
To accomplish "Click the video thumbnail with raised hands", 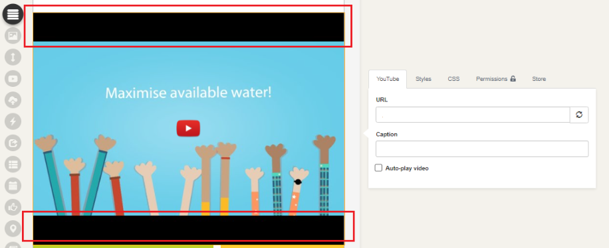I will pyautogui.click(x=189, y=128).
